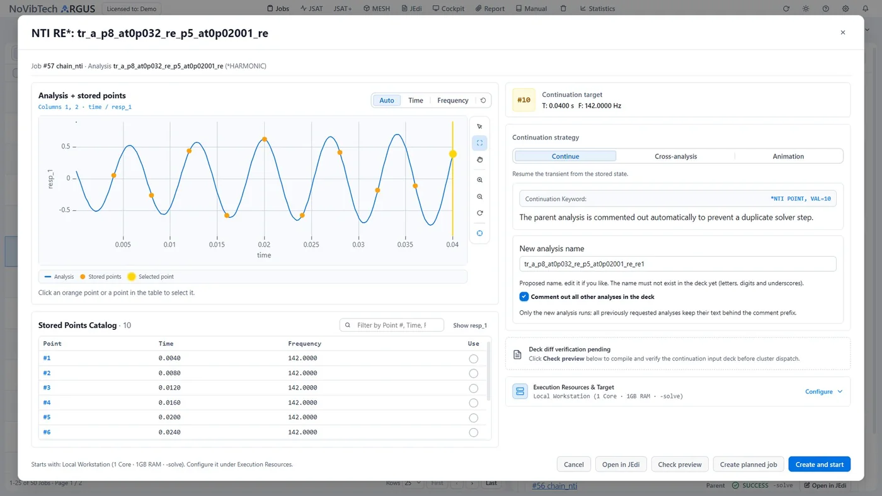Select stored point #1 Use radio

click(x=473, y=359)
